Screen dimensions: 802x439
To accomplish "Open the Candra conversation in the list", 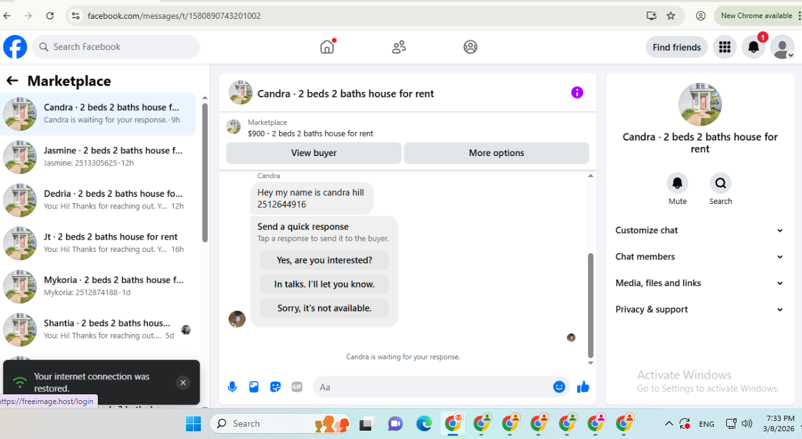I will coord(98,113).
